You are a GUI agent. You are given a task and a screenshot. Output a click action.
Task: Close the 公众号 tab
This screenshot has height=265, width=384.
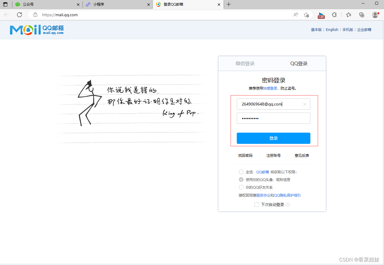coord(78,4)
